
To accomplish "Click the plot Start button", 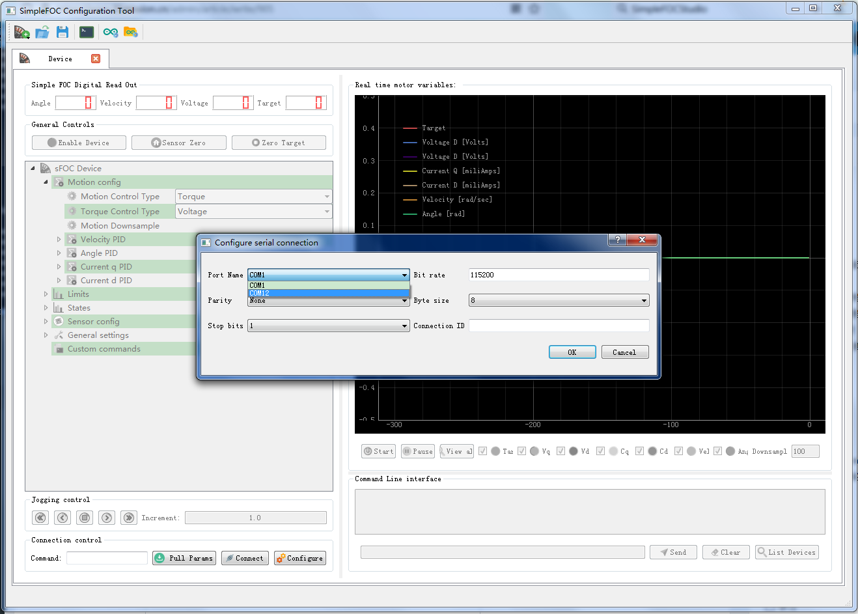I will [x=378, y=451].
